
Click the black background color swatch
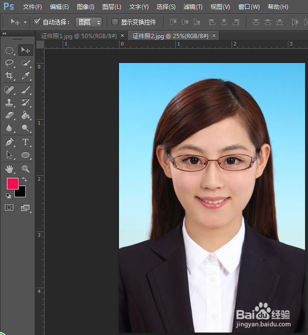click(x=22, y=193)
